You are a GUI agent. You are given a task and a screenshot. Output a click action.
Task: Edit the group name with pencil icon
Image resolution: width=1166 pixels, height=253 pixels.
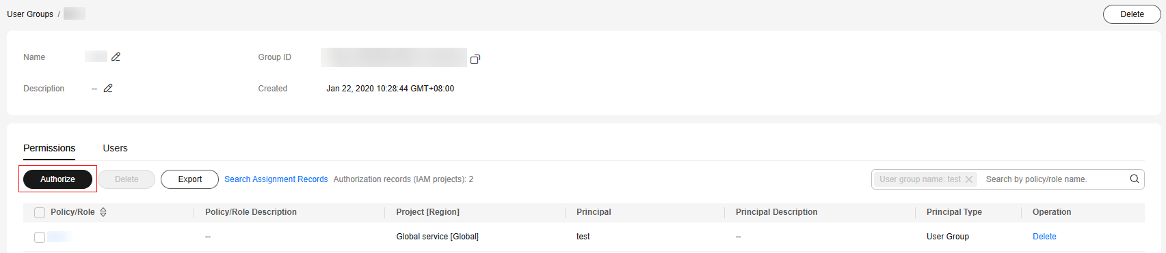pyautogui.click(x=116, y=57)
